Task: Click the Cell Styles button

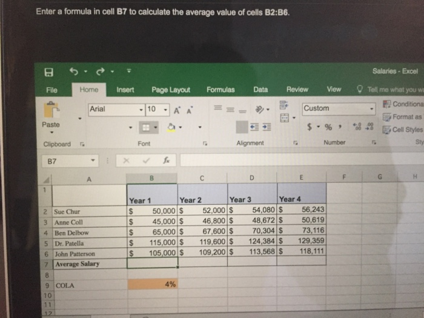Action: point(403,130)
